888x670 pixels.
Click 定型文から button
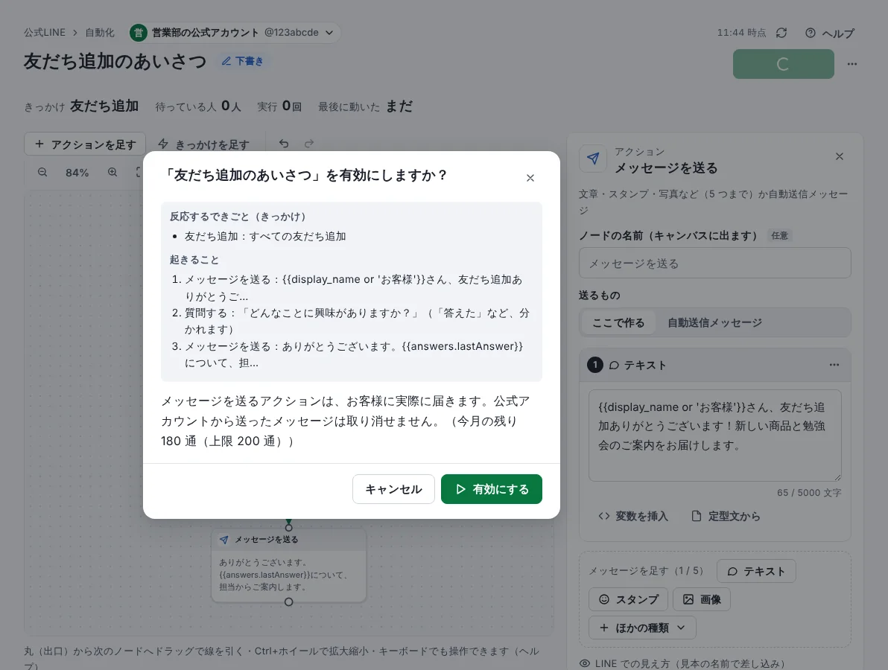point(726,516)
